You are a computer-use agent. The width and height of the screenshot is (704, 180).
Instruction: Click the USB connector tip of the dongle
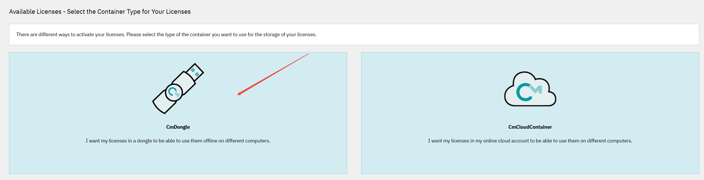pyautogui.click(x=195, y=71)
